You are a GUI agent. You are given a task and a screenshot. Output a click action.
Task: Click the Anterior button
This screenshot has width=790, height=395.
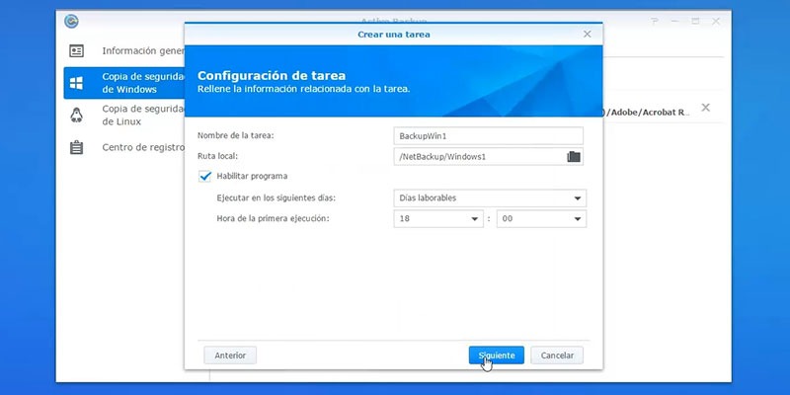(x=230, y=355)
